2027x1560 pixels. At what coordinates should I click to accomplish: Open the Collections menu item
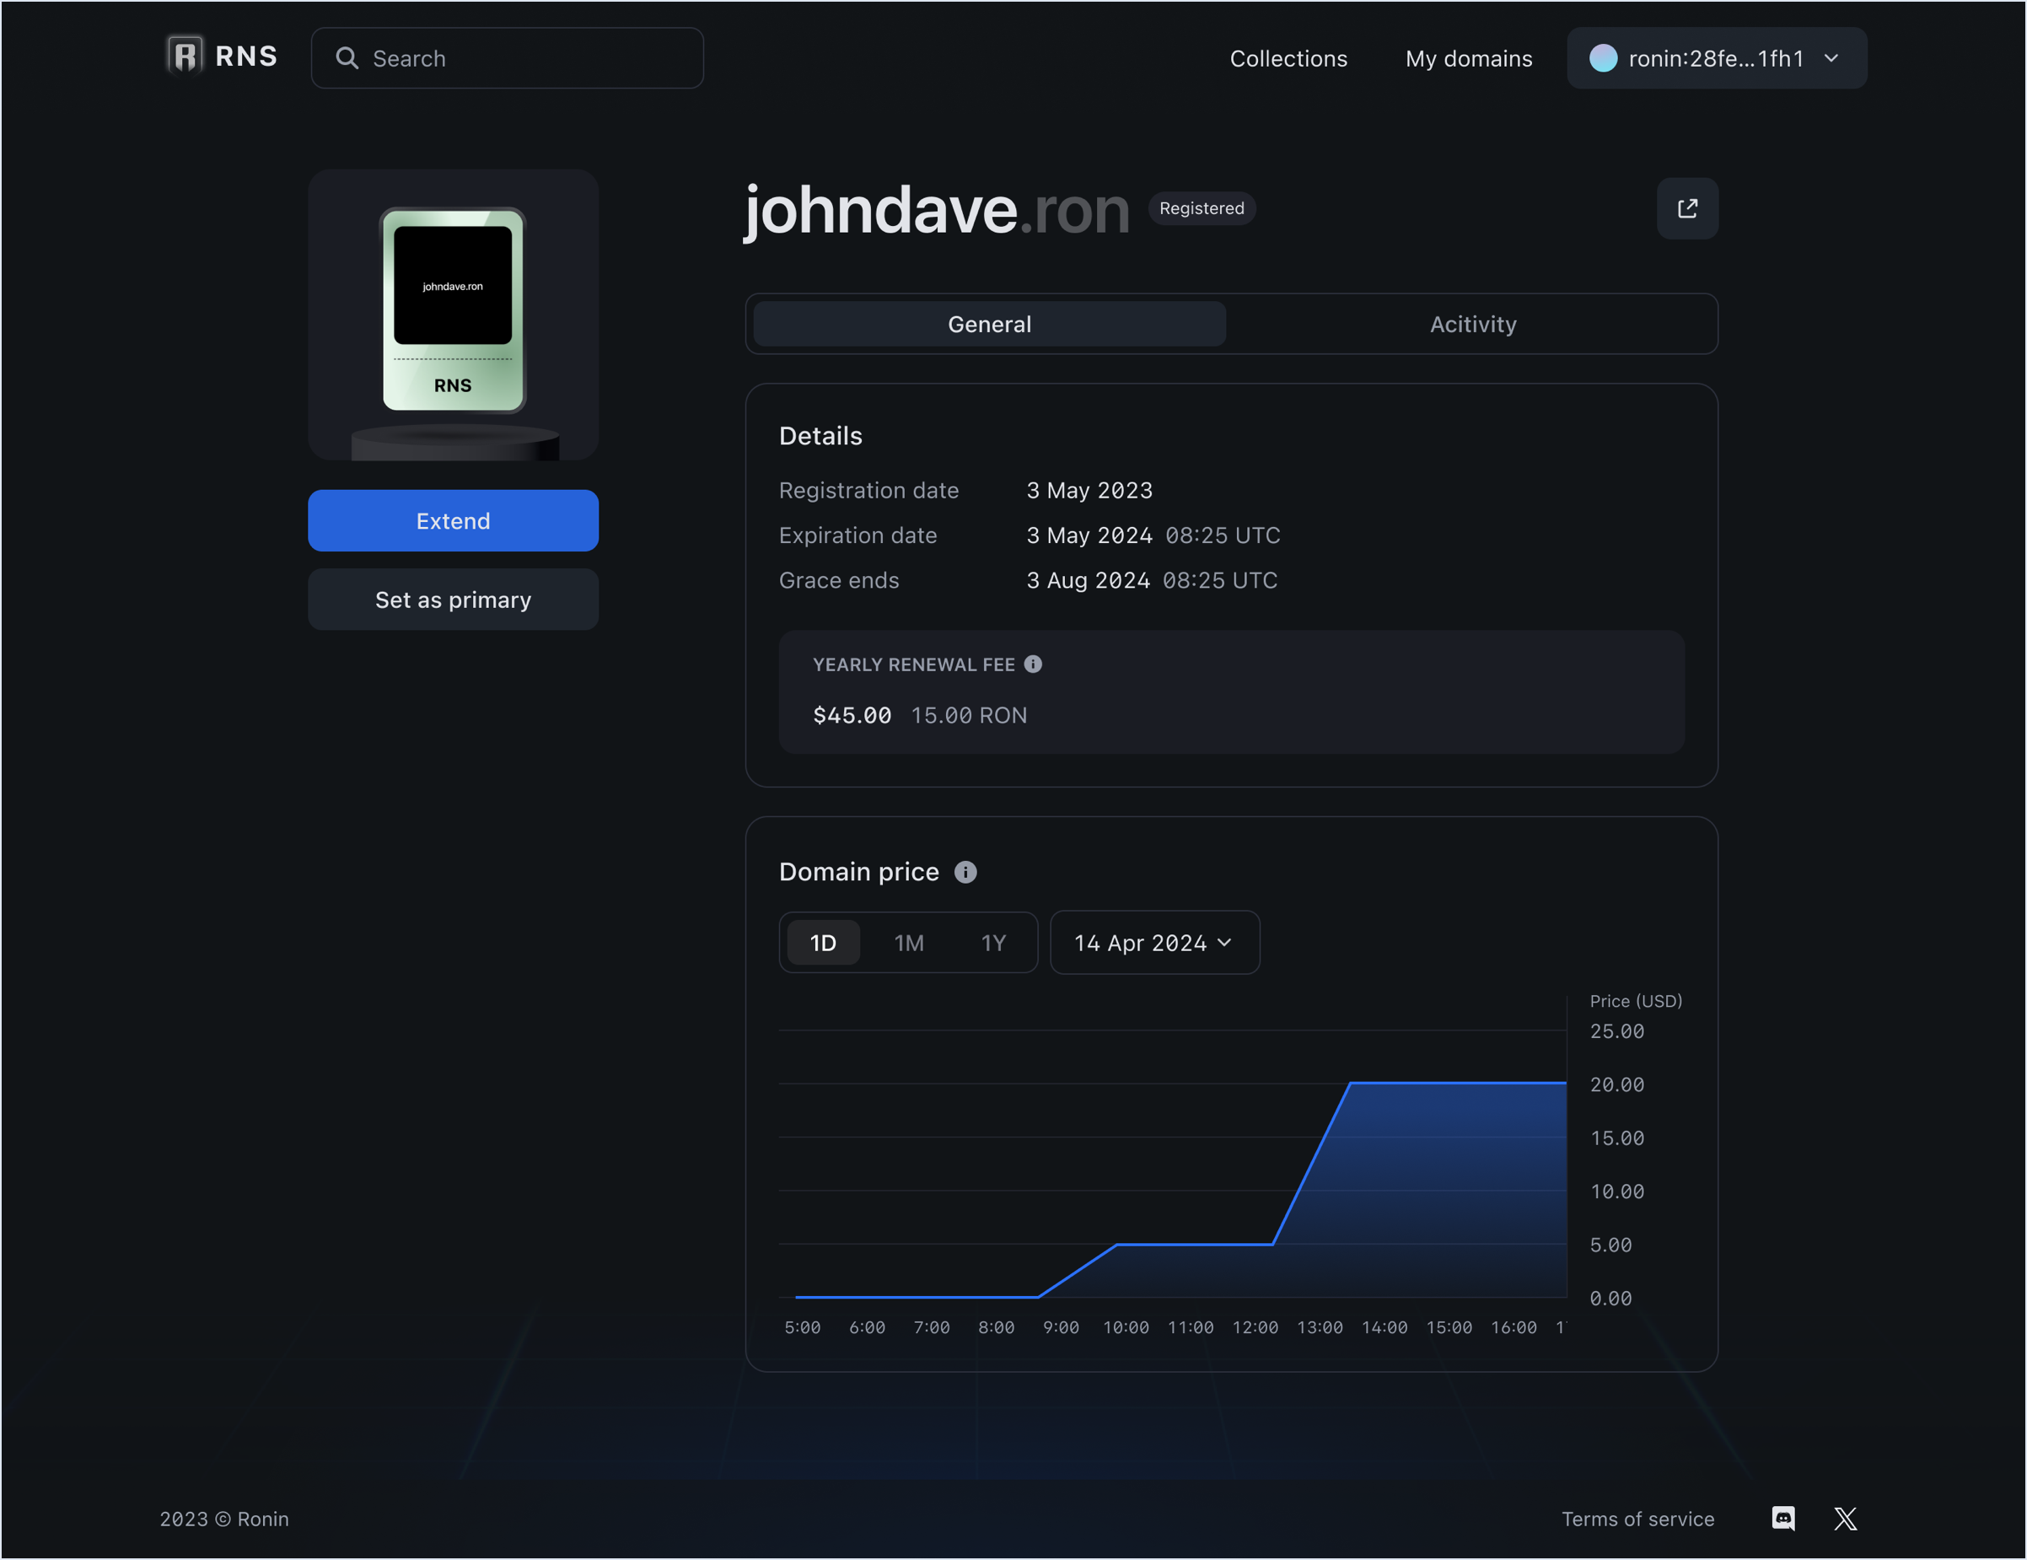point(1288,57)
